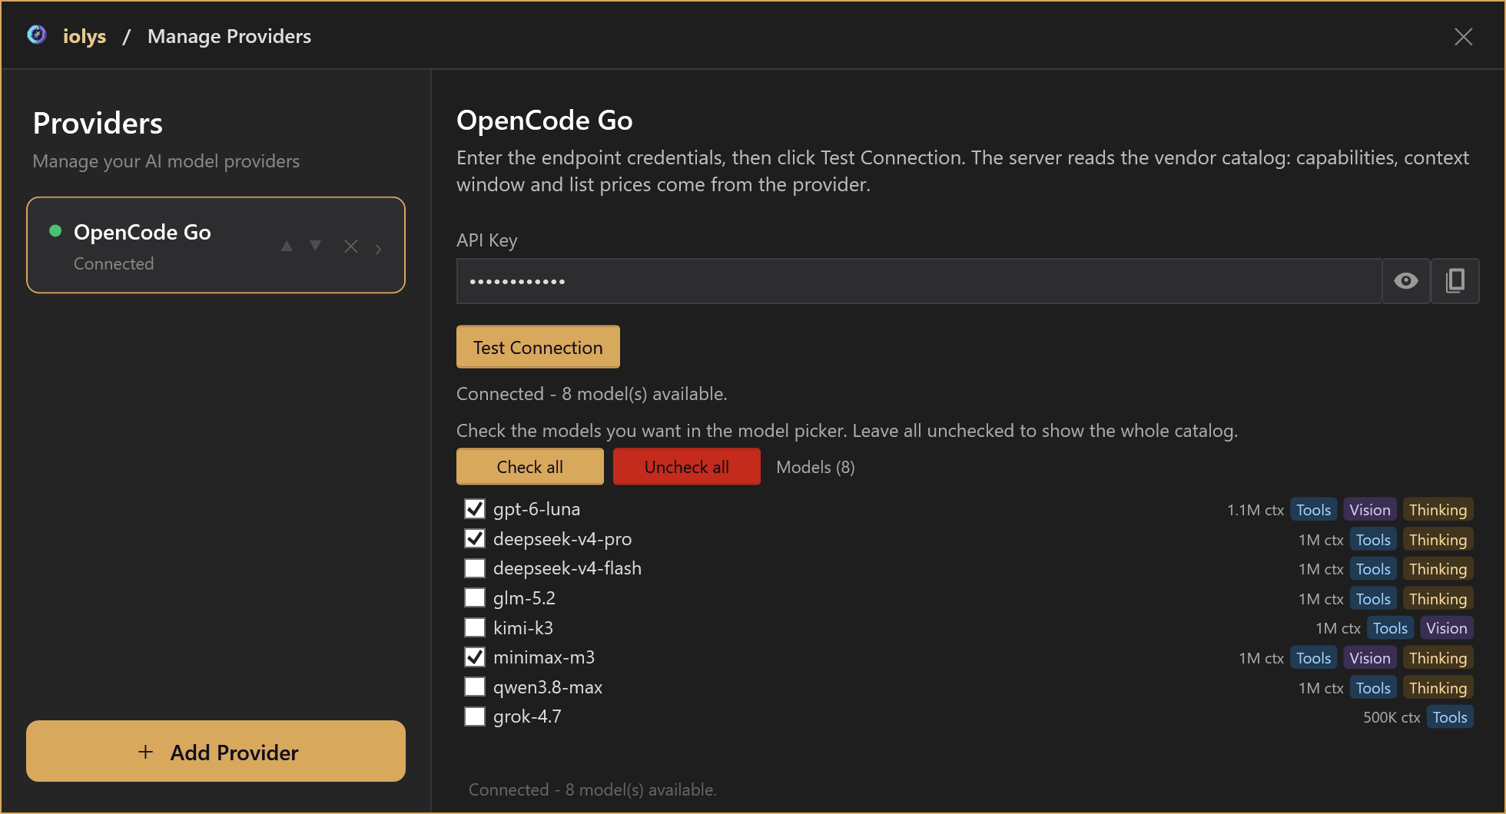Uncheck the deepseek-v4-pro model

point(475,538)
